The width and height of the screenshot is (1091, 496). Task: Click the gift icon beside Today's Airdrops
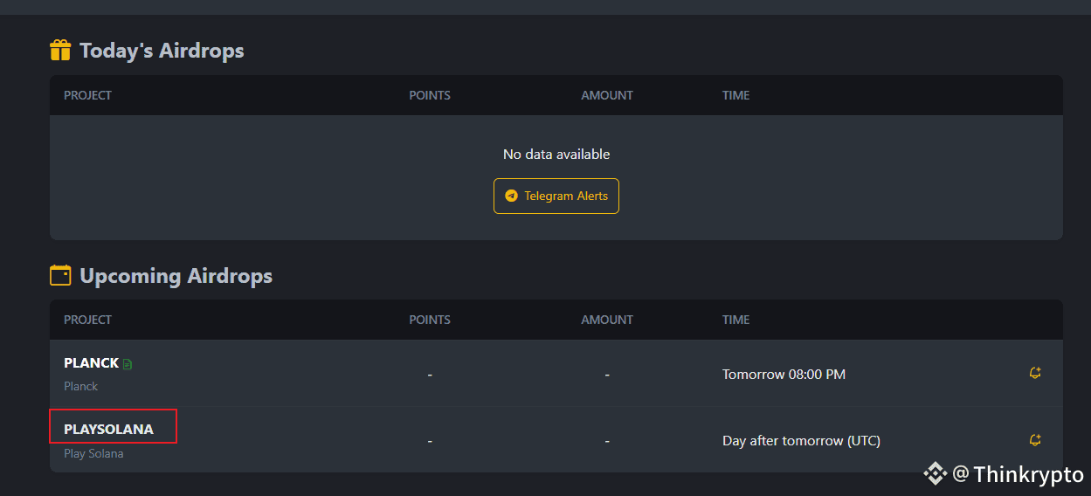point(60,51)
